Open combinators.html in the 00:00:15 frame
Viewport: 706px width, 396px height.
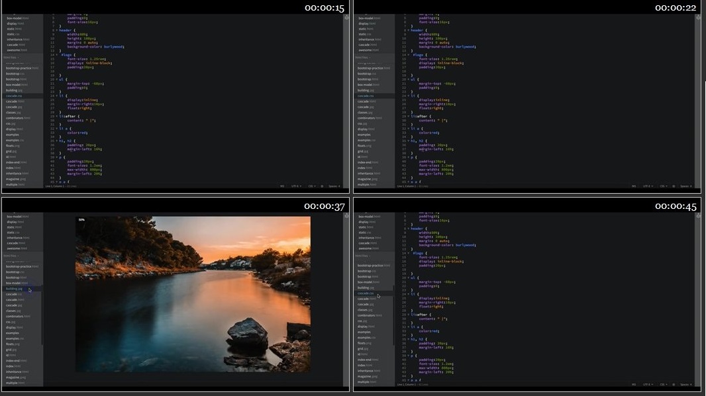pos(18,118)
